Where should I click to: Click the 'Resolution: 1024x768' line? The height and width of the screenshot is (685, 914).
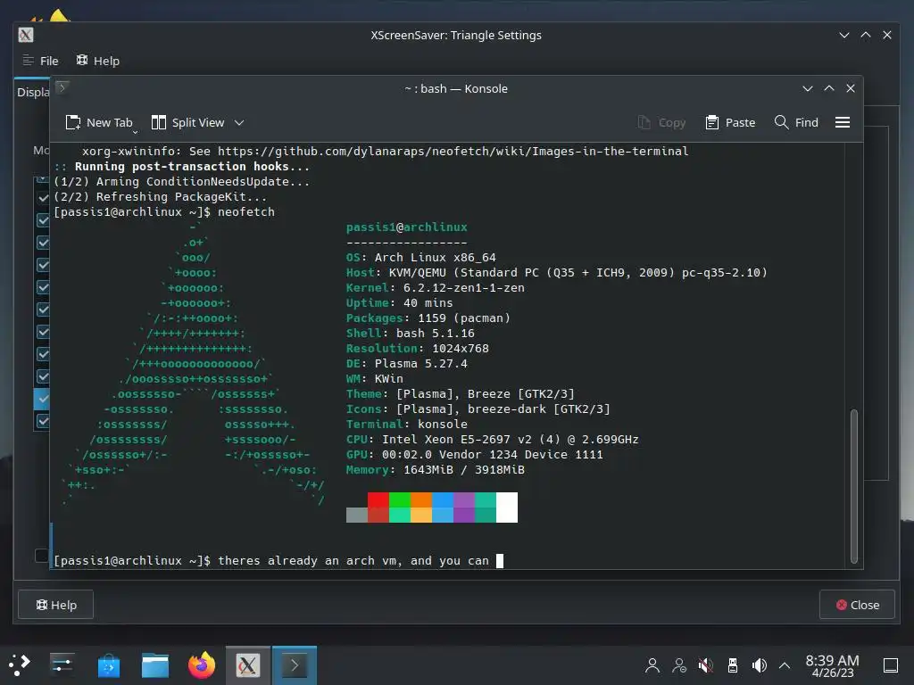(418, 349)
